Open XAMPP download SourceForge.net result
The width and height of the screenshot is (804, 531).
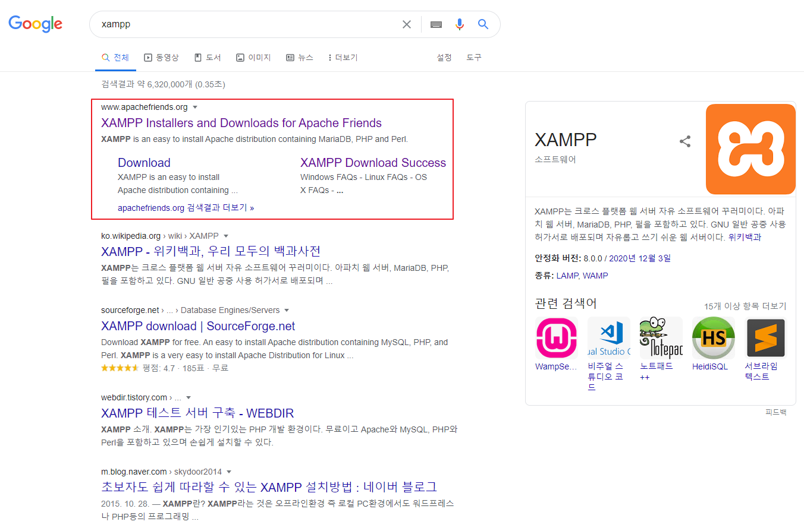point(198,326)
